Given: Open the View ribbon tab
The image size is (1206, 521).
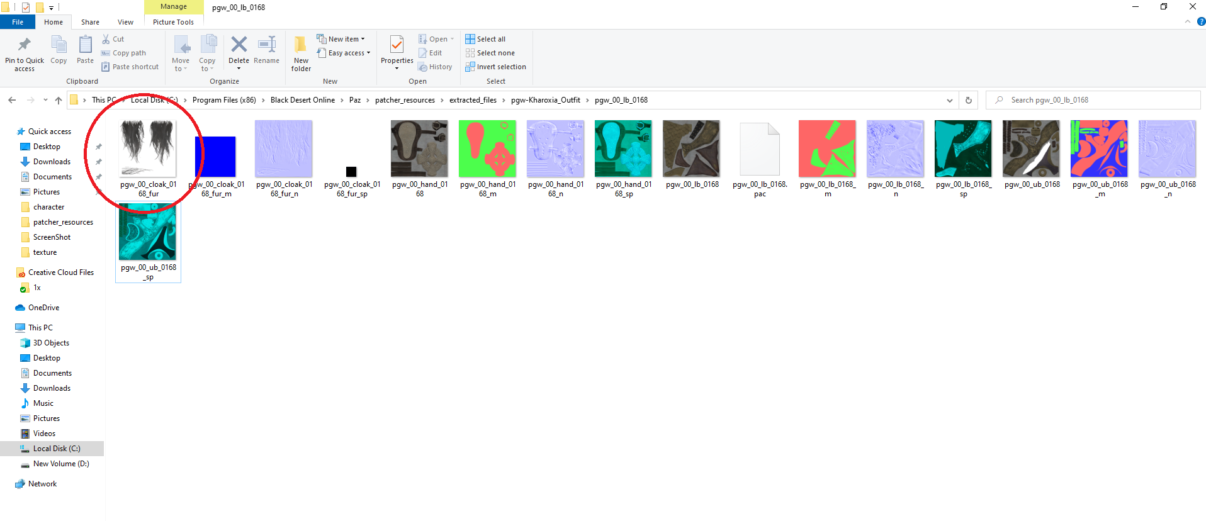Looking at the screenshot, I should coord(125,22).
